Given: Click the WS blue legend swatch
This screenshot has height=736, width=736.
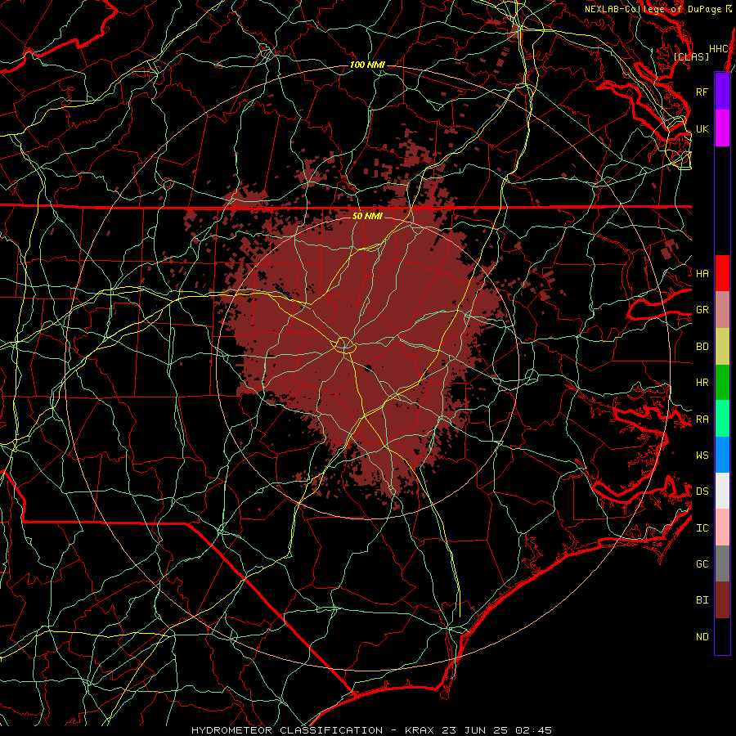Looking at the screenshot, I should point(722,455).
